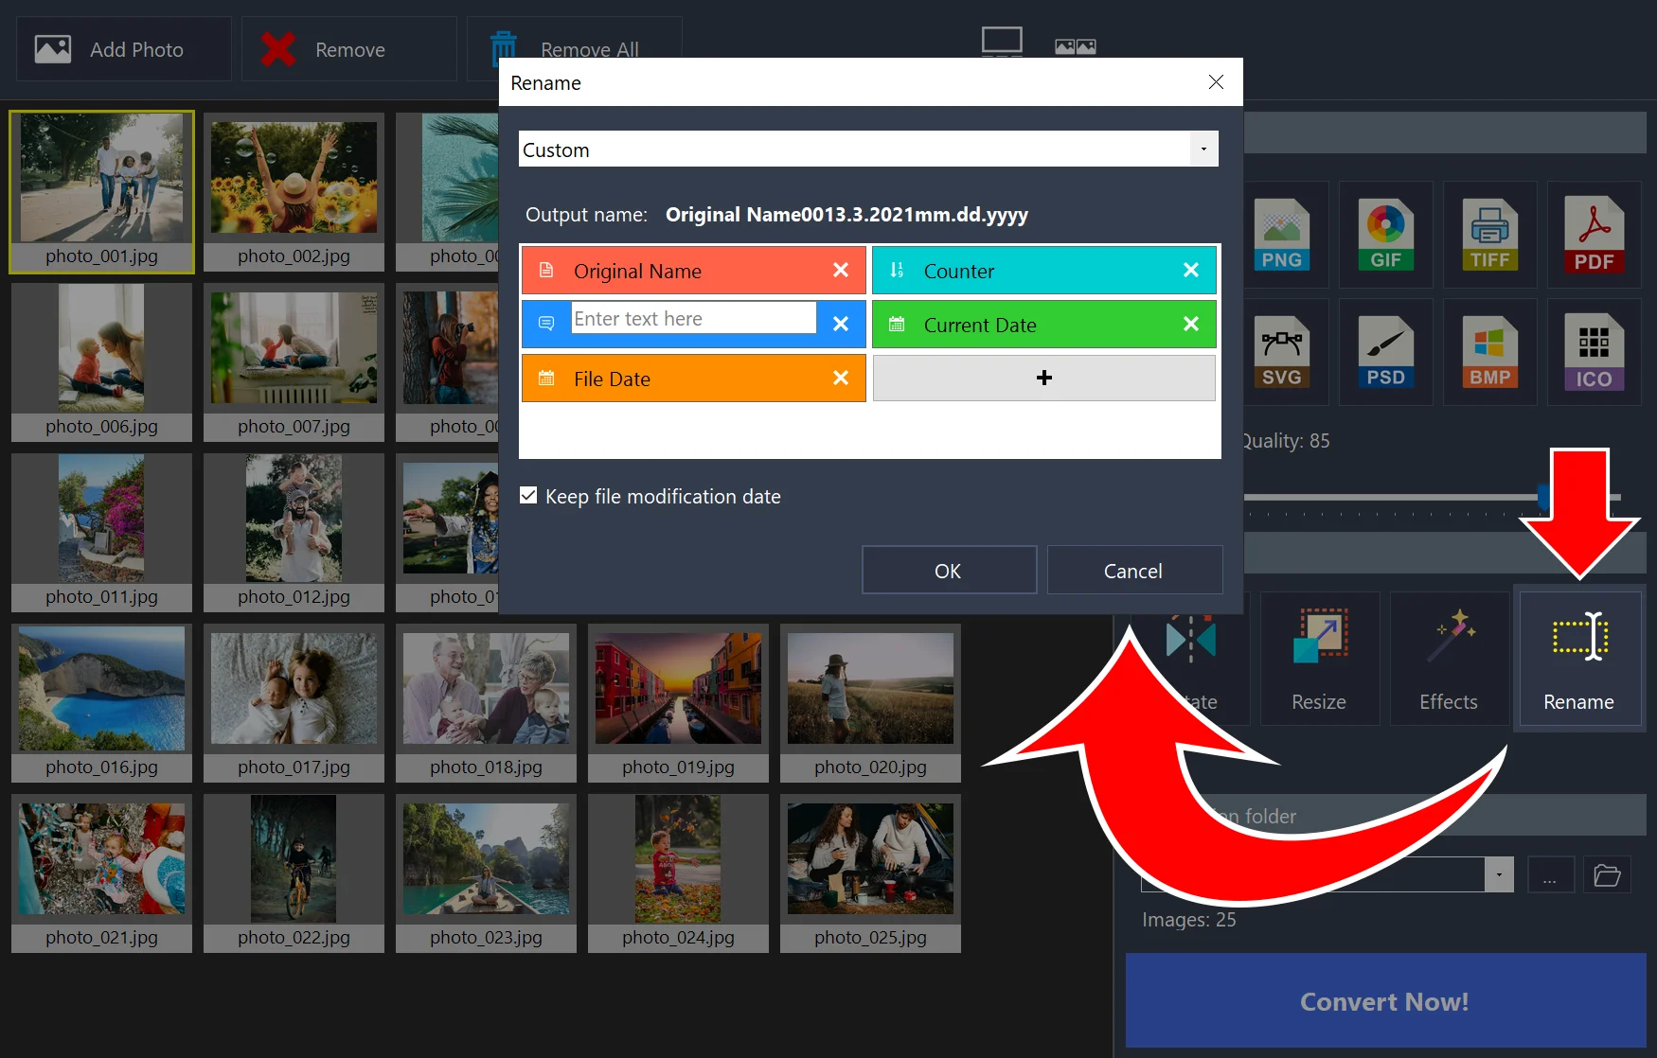Confirm rename with OK
The width and height of the screenshot is (1657, 1058).
[949, 571]
